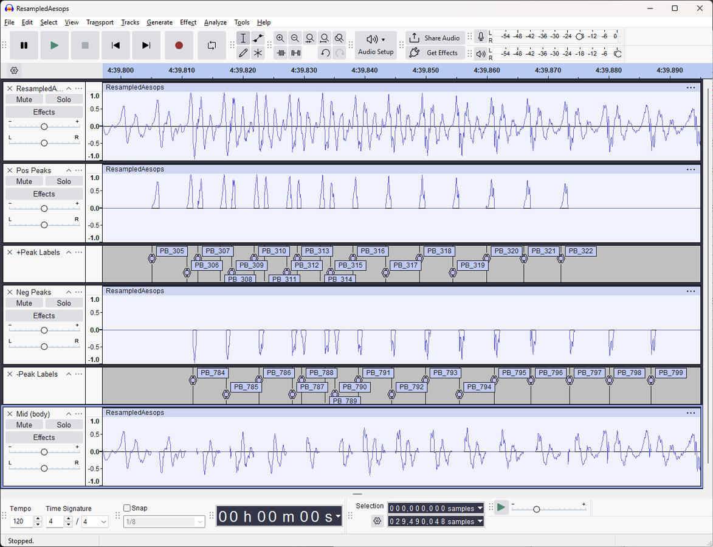Solo the Mid (body) track

[63, 424]
